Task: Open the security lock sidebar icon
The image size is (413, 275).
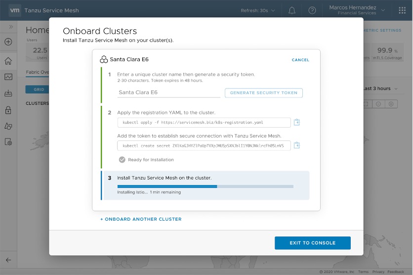Action: [x=8, y=110]
